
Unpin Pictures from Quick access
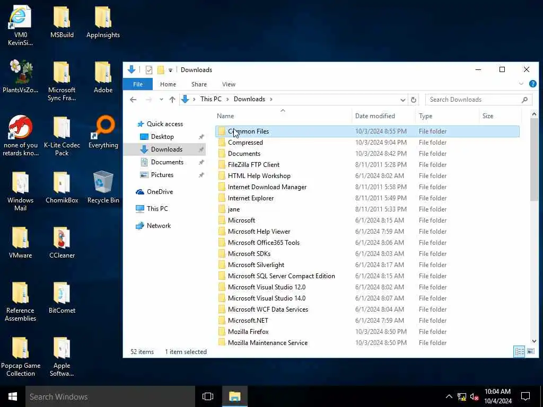[201, 175]
